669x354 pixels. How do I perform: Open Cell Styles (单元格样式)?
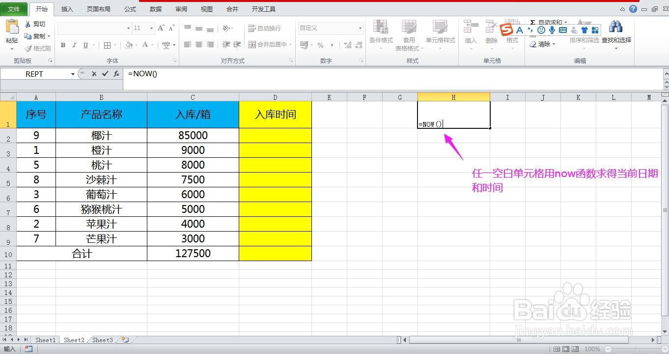click(440, 35)
